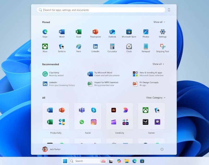Click the phone companion icon beside search

[x=169, y=10]
